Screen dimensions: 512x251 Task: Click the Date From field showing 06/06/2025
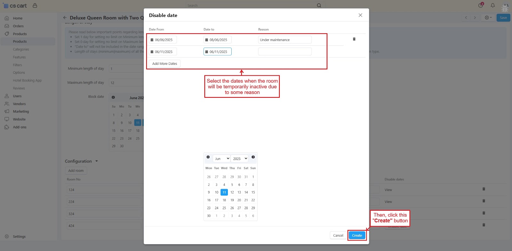point(163,40)
